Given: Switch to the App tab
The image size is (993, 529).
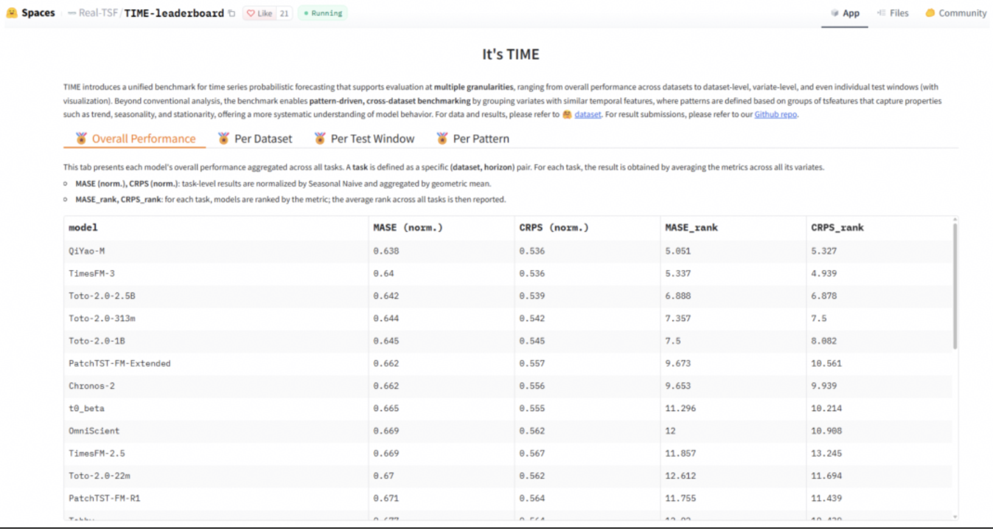Looking at the screenshot, I should pos(845,13).
